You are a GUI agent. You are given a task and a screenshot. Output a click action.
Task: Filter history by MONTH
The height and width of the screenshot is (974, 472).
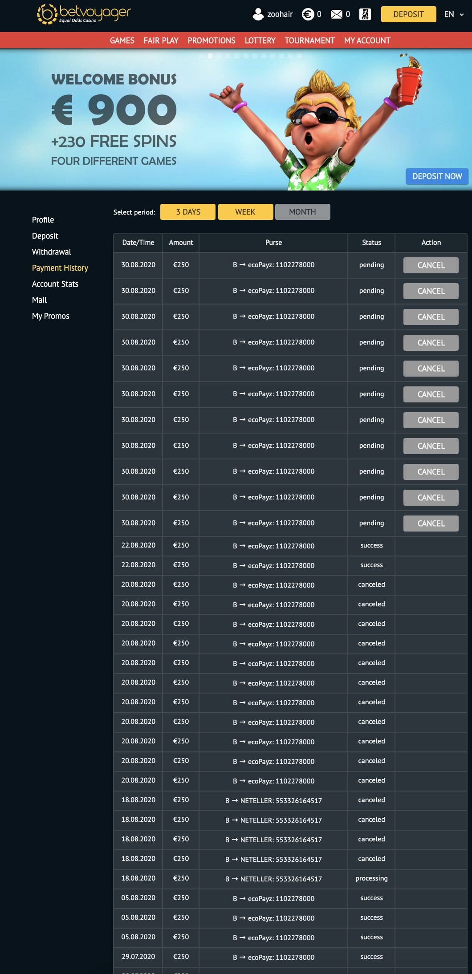click(303, 212)
